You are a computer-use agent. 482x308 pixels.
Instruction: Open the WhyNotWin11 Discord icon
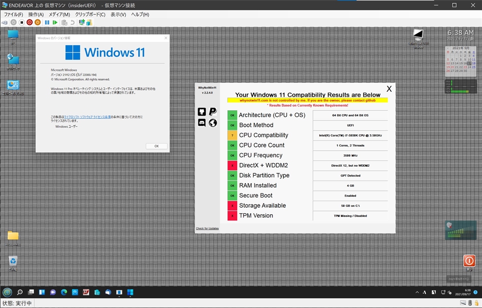coord(201,123)
